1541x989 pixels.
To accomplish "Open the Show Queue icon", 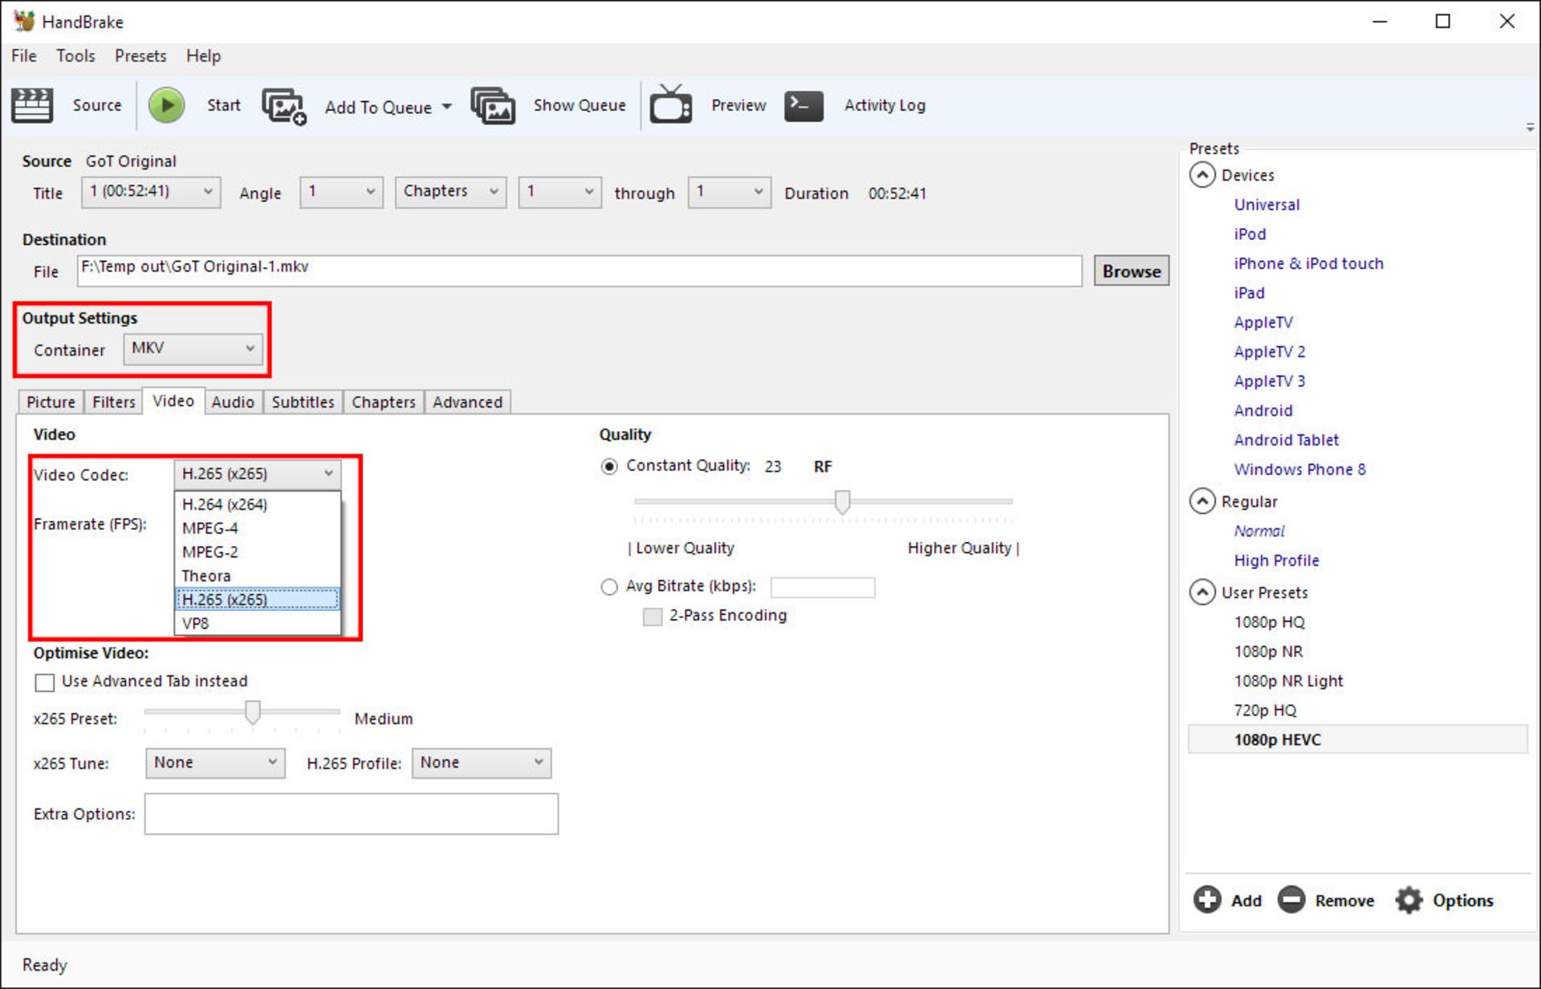I will pos(492,106).
